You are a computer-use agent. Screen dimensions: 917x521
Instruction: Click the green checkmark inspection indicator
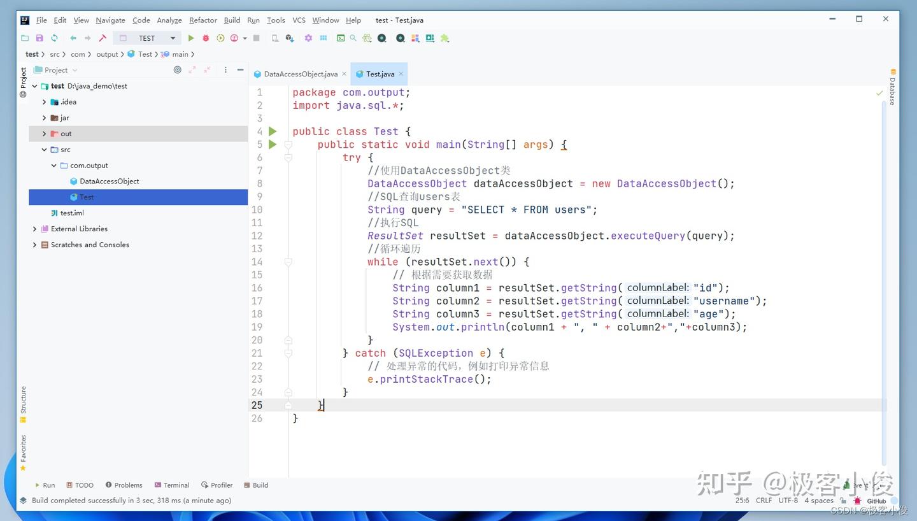point(879,92)
